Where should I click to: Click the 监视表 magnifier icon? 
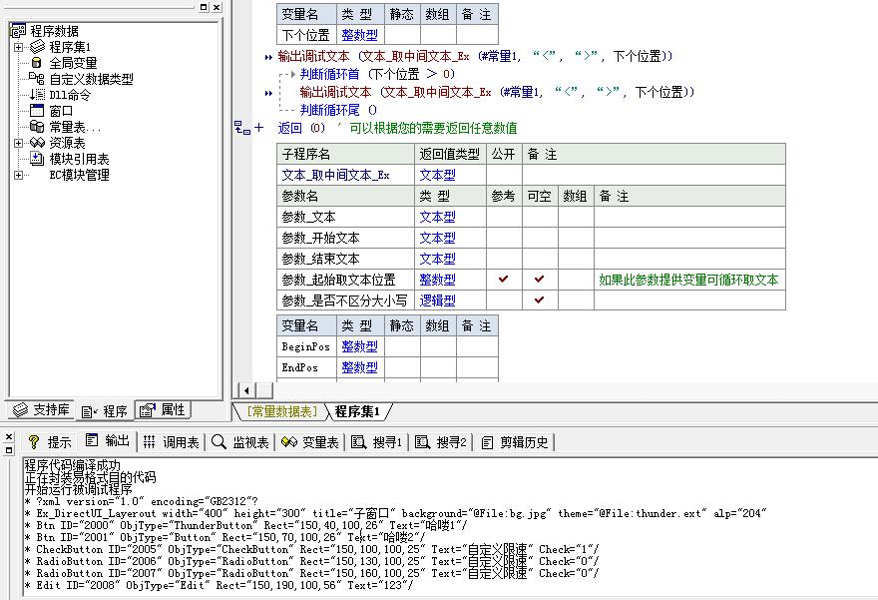[219, 442]
